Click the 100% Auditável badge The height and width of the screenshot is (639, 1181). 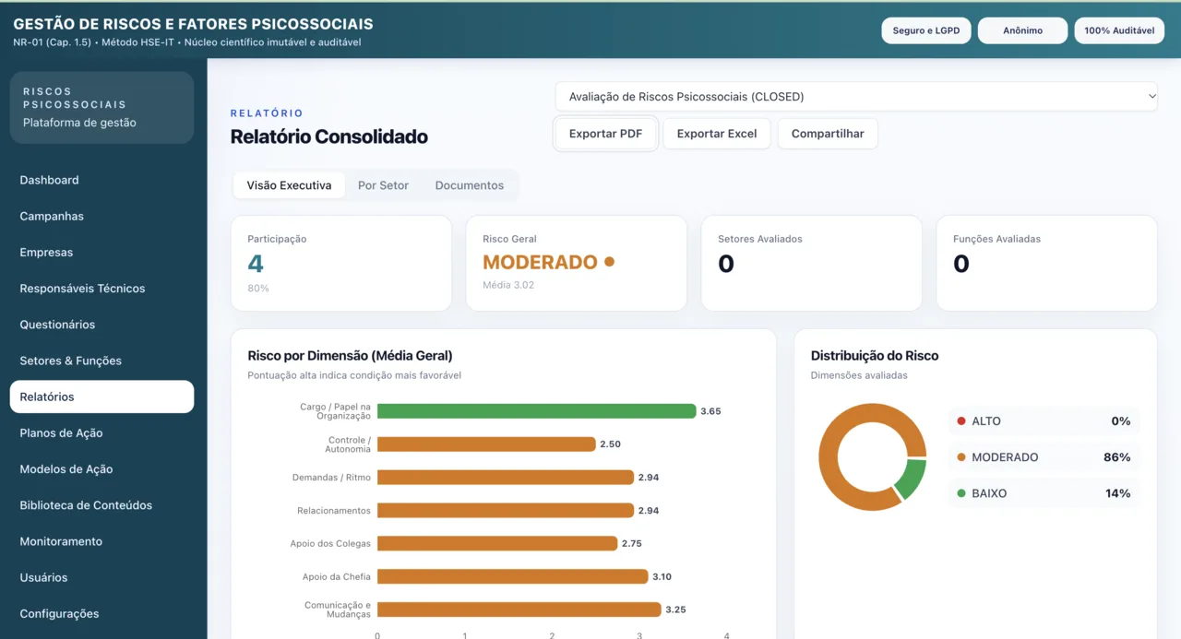(1119, 30)
